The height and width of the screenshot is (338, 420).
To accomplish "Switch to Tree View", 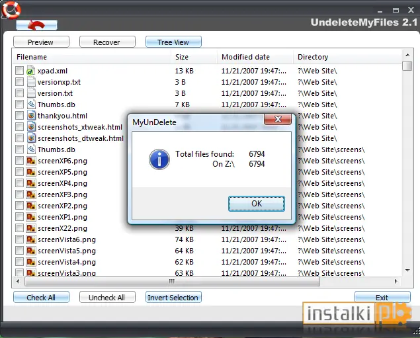I will click(173, 42).
